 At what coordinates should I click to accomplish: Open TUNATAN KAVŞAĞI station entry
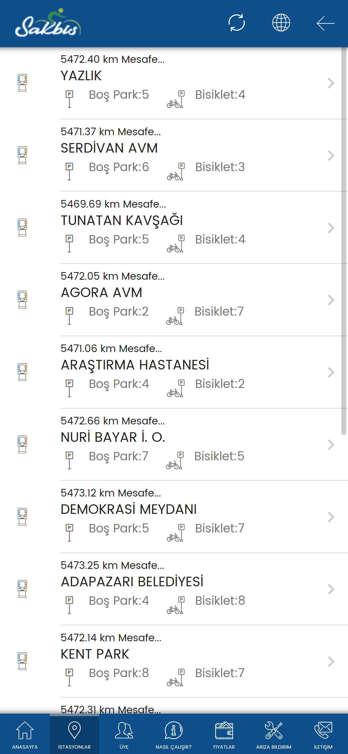174,228
